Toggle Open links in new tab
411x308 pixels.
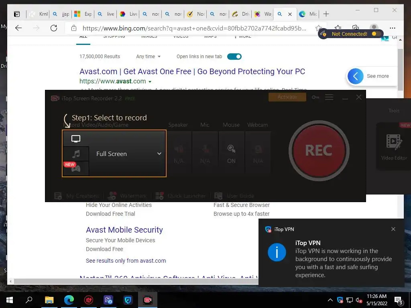pyautogui.click(x=234, y=57)
